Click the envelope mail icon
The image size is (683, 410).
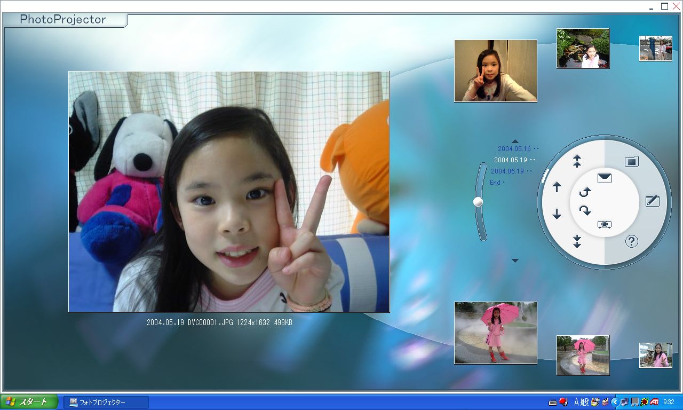[604, 178]
